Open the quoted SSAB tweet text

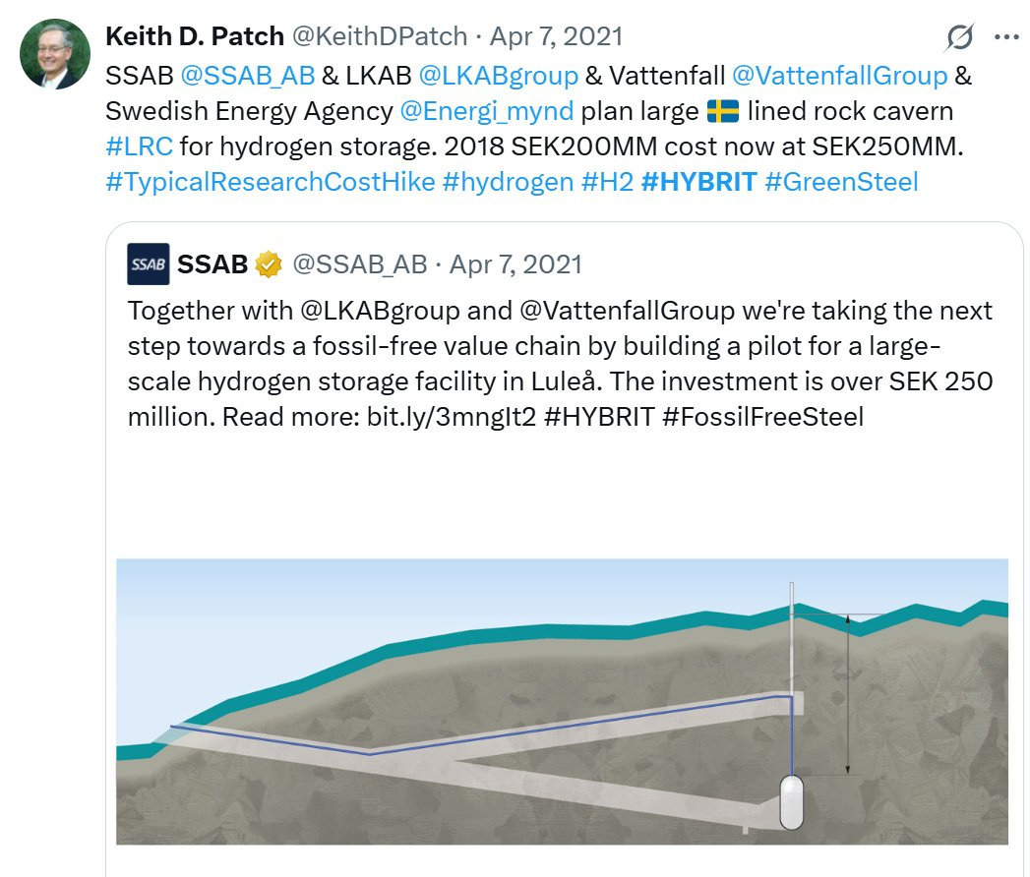[x=561, y=364]
